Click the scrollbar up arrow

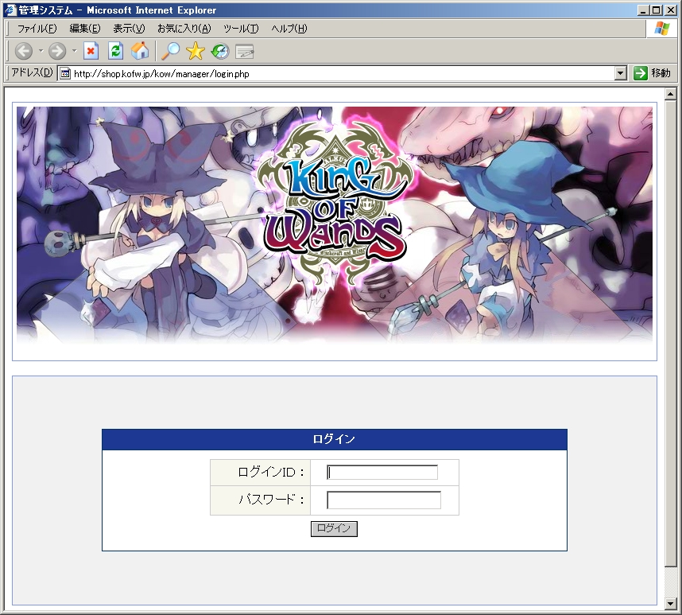[x=670, y=94]
